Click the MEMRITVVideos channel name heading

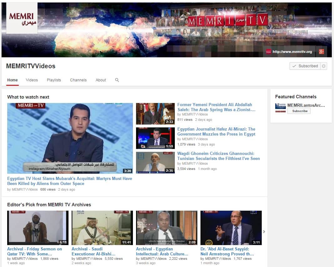(31, 66)
